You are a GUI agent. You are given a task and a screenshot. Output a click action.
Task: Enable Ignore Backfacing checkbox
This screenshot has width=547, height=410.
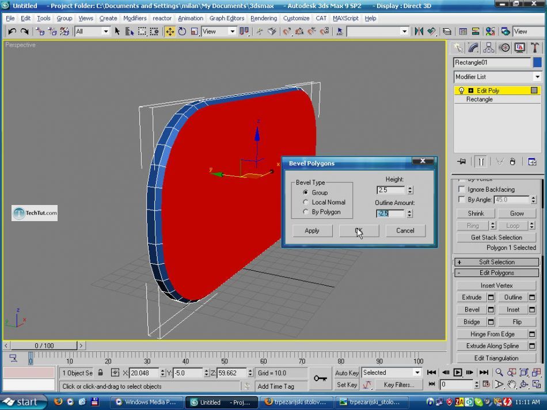click(462, 189)
